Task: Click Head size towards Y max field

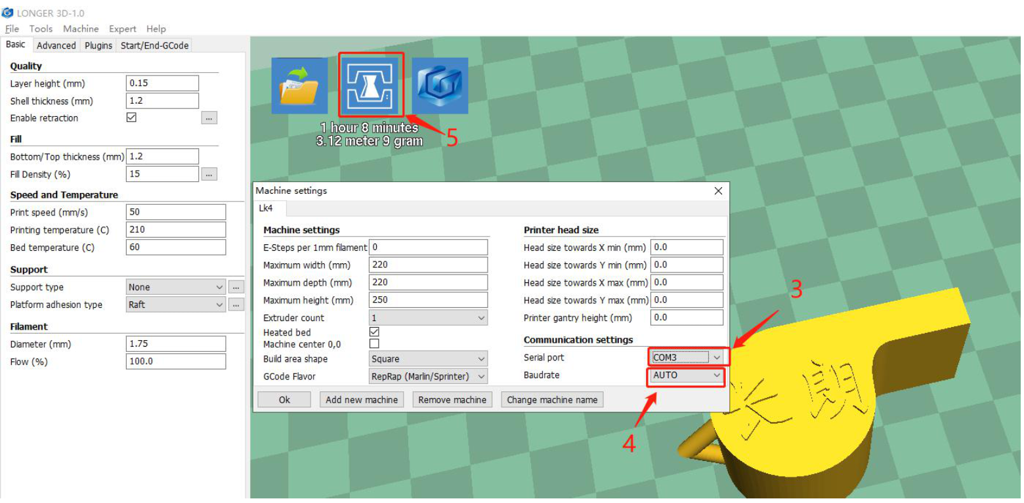Action: [687, 300]
